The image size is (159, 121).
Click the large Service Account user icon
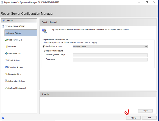tap(44, 31)
